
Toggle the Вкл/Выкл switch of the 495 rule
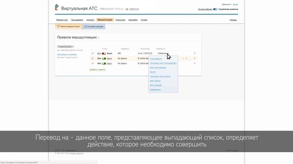pyautogui.click(x=104, y=54)
